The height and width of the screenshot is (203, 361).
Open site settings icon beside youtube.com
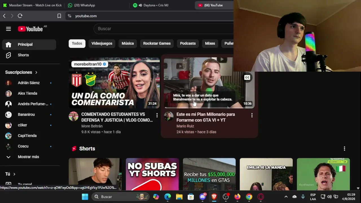point(70,16)
